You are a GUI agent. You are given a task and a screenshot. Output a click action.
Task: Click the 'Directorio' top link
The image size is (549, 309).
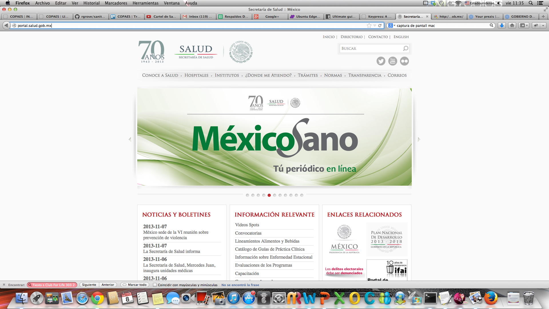pos(351,37)
